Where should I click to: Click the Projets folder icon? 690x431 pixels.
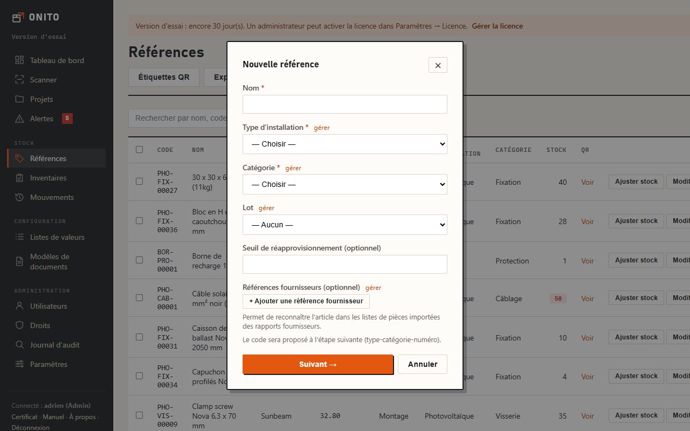pos(19,99)
